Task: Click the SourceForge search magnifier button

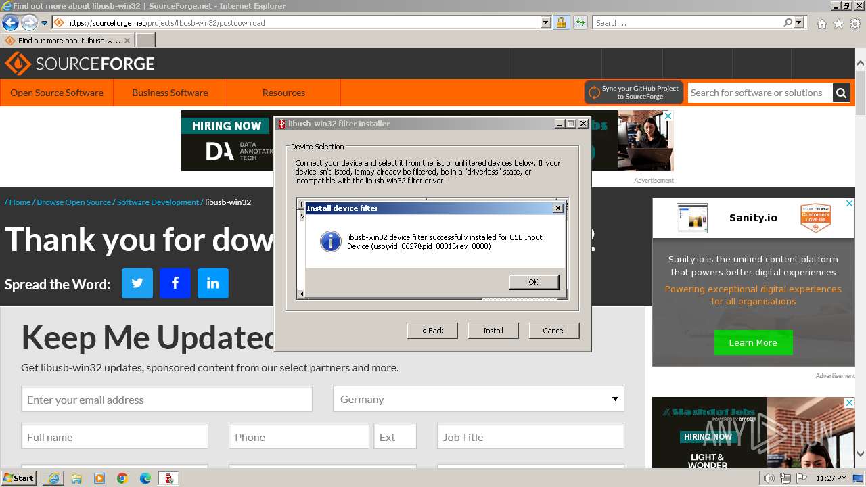Action: (841, 93)
